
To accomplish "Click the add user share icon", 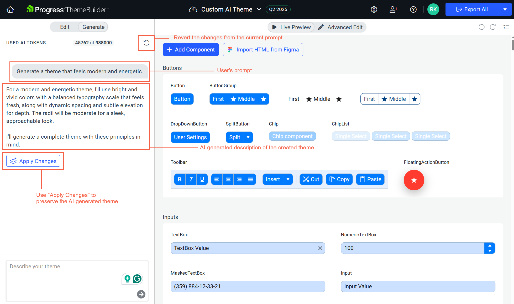I will [x=393, y=10].
